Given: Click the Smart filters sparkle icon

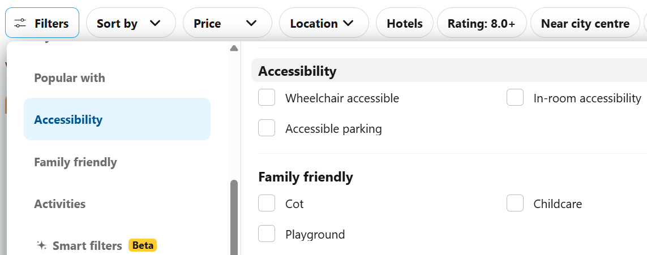Looking at the screenshot, I should 41,245.
